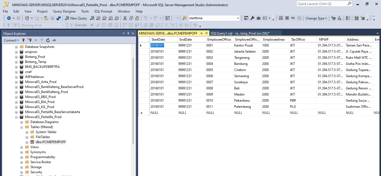Click the EmployeeOffice column header
The height and width of the screenshot is (176, 381).
(219, 40)
